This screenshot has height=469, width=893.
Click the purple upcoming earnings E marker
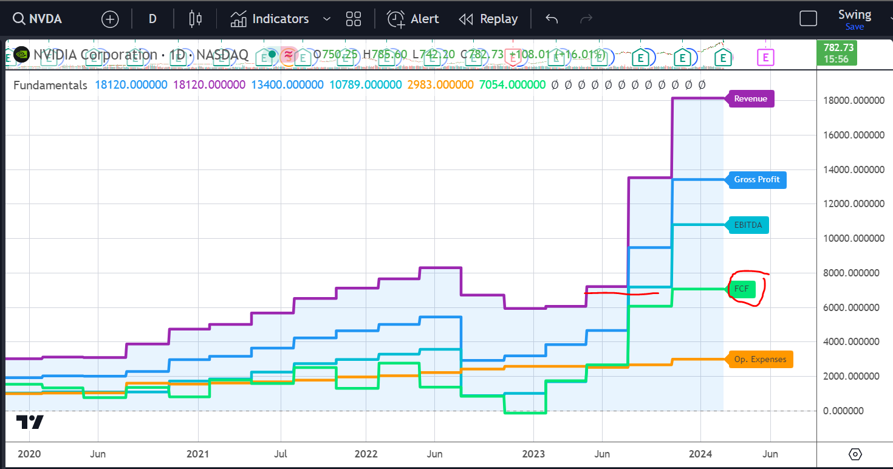click(x=765, y=58)
